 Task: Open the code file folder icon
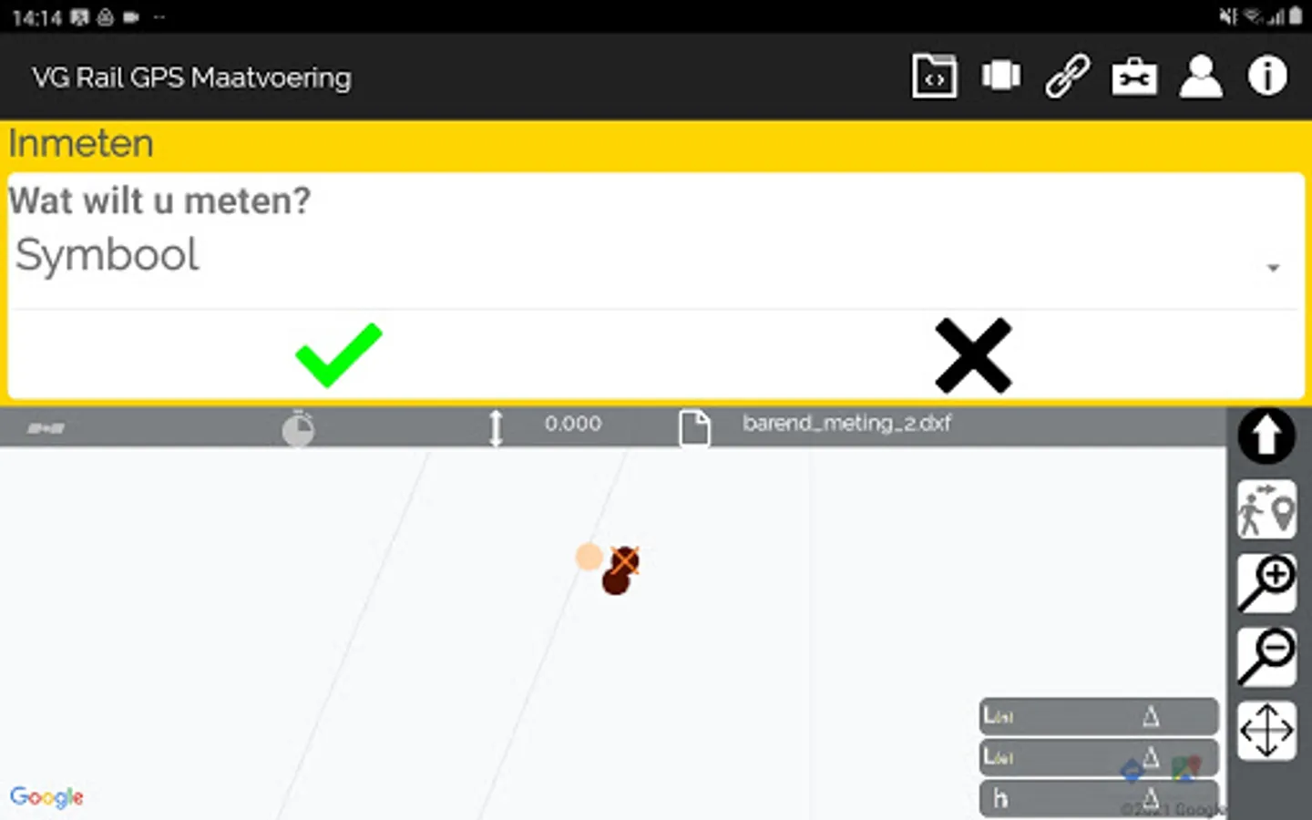pos(934,77)
